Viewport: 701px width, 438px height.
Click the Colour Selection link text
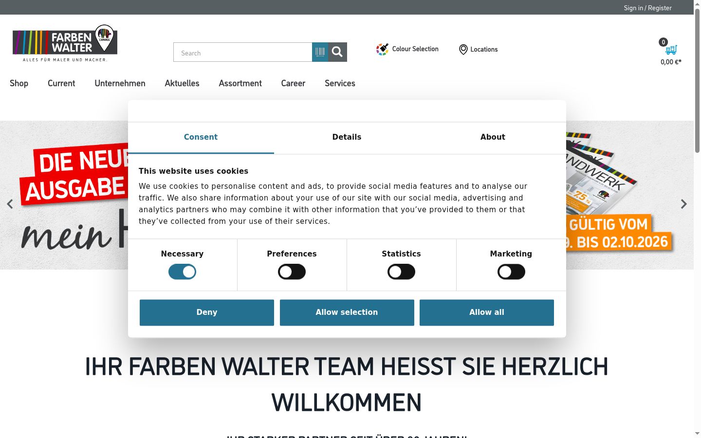pyautogui.click(x=415, y=49)
